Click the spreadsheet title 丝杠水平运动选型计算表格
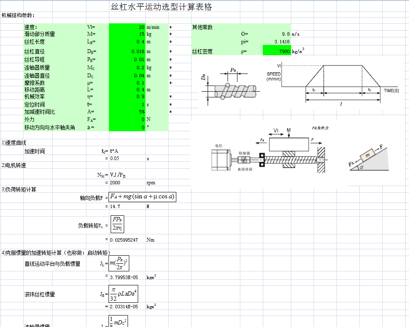409x327 pixels. [x=161, y=7]
